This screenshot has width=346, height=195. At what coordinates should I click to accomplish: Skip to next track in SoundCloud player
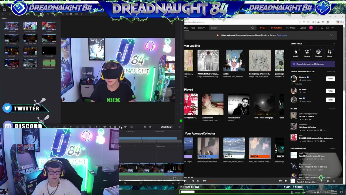coord(185,181)
